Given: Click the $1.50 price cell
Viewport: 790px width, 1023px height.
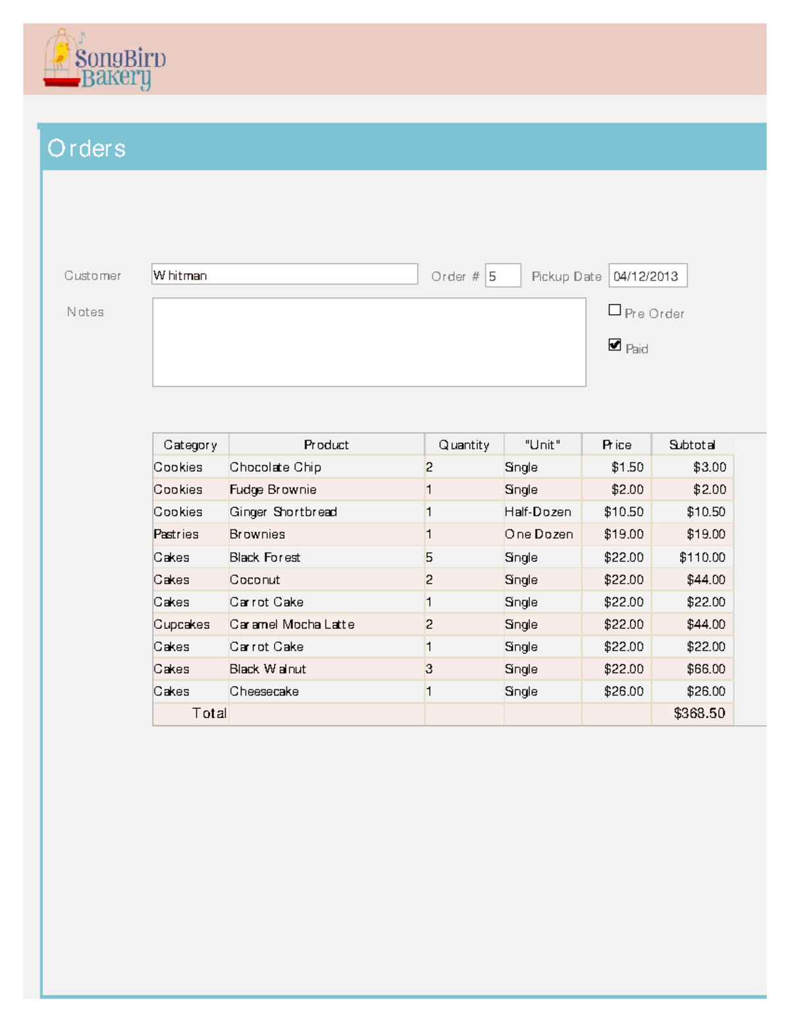Looking at the screenshot, I should [x=616, y=467].
